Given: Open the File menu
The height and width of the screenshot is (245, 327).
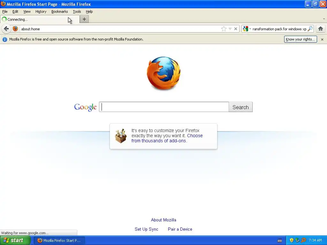Looking at the screenshot, I should pos(5,11).
